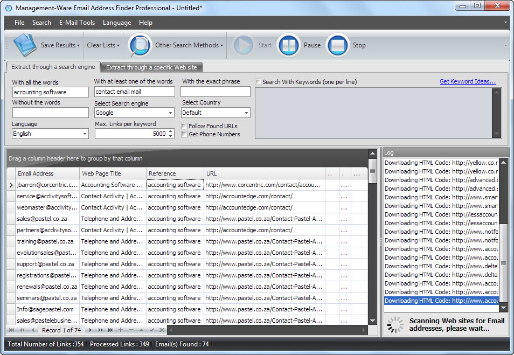Open the File menu
The height and width of the screenshot is (355, 514).
coord(19,23)
